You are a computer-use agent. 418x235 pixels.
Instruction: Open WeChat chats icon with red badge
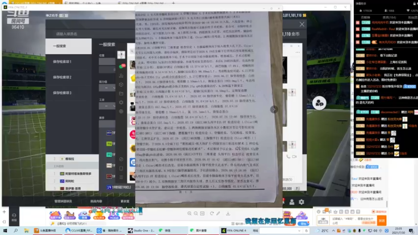pos(122,66)
